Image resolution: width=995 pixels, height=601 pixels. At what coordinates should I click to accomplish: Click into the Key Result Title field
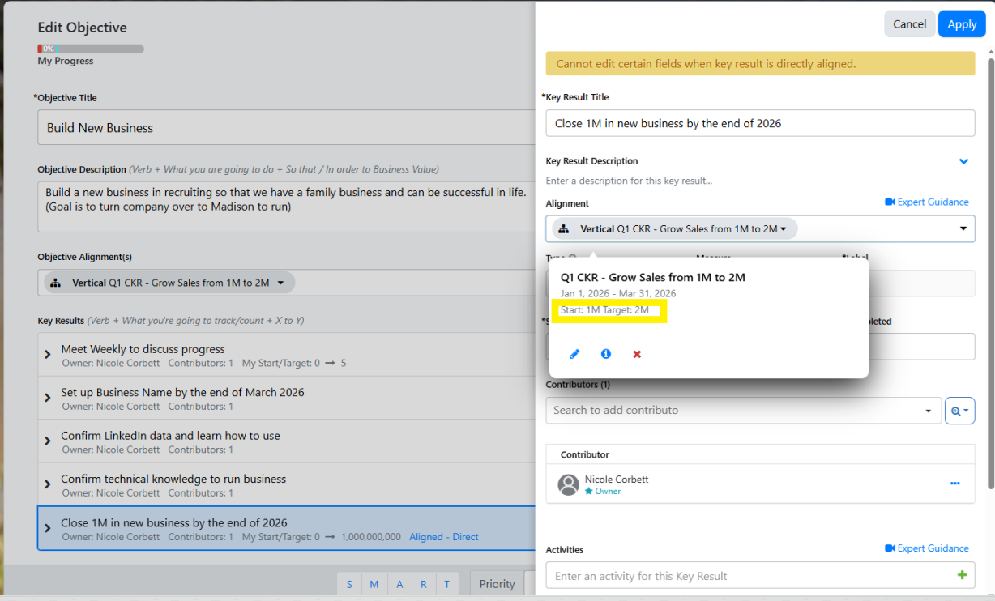tap(759, 123)
